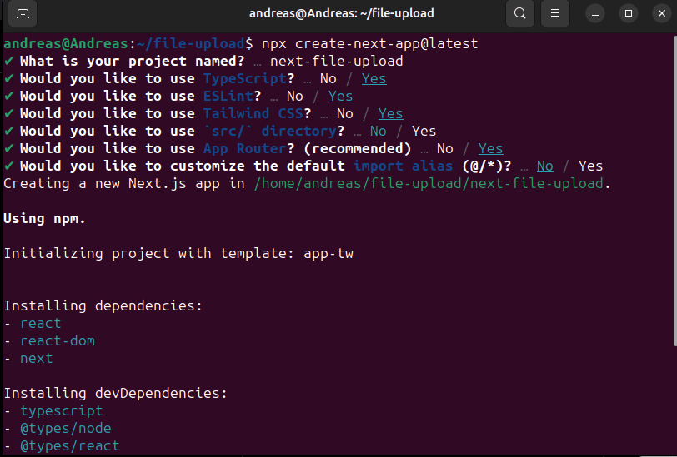Click the underlined No for import alias
Screen dimensions: 677x457
click(x=544, y=166)
